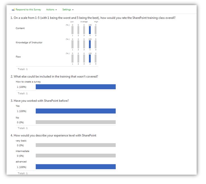Image resolution: width=206 pixels, height=184 pixels.
Task: Click question 4 about experience level with SharePoint
Action: point(53,135)
